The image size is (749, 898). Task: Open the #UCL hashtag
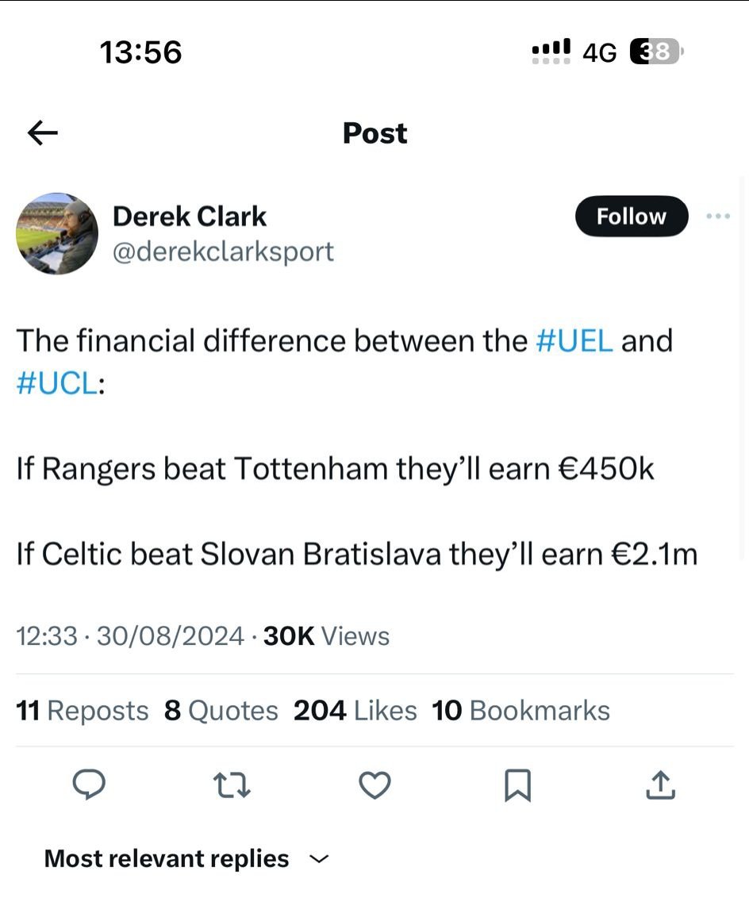coord(56,384)
